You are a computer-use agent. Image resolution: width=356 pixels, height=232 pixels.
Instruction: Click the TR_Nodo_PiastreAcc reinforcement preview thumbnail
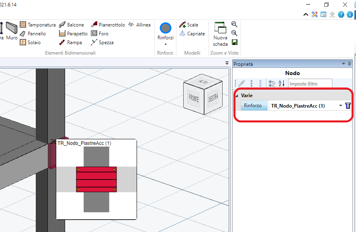96,179
